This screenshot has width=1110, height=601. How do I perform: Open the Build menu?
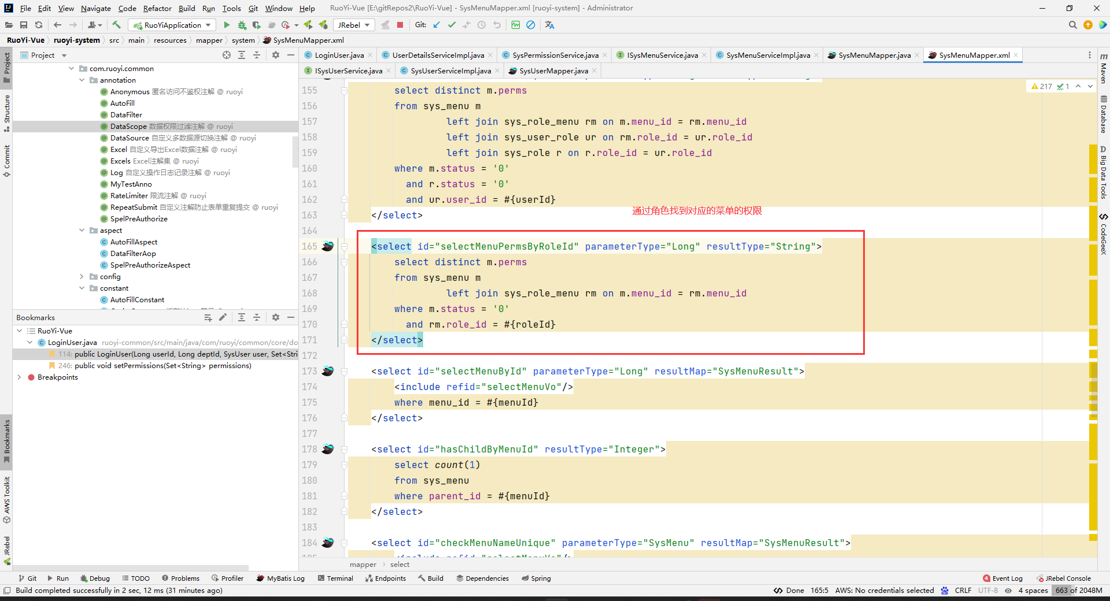click(187, 8)
